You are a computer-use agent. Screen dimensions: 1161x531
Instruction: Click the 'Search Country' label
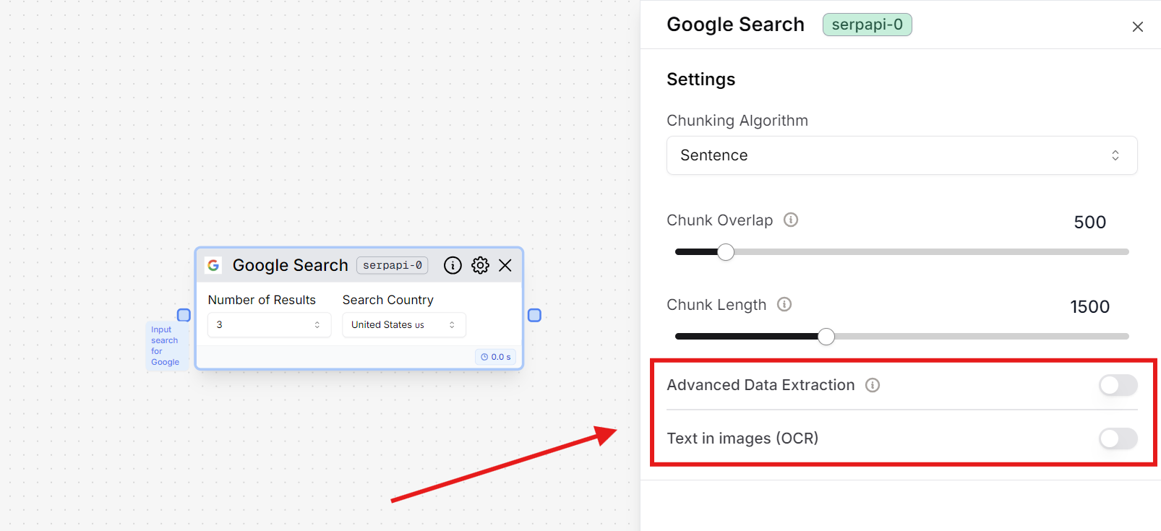(388, 300)
